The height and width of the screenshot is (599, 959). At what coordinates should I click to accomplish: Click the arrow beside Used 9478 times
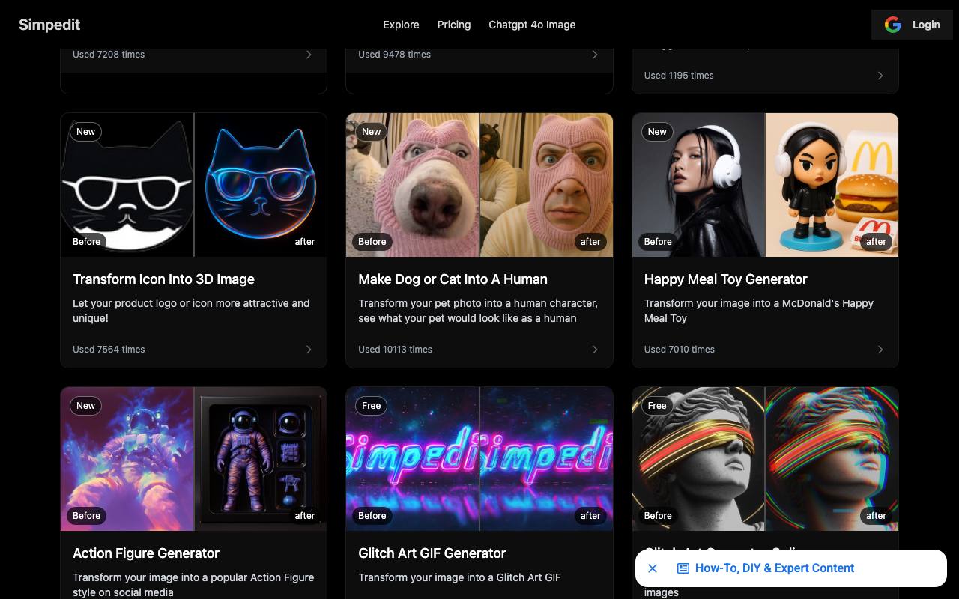click(595, 55)
